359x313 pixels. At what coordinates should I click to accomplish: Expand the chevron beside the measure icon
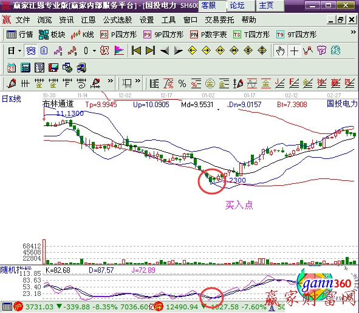(138, 81)
